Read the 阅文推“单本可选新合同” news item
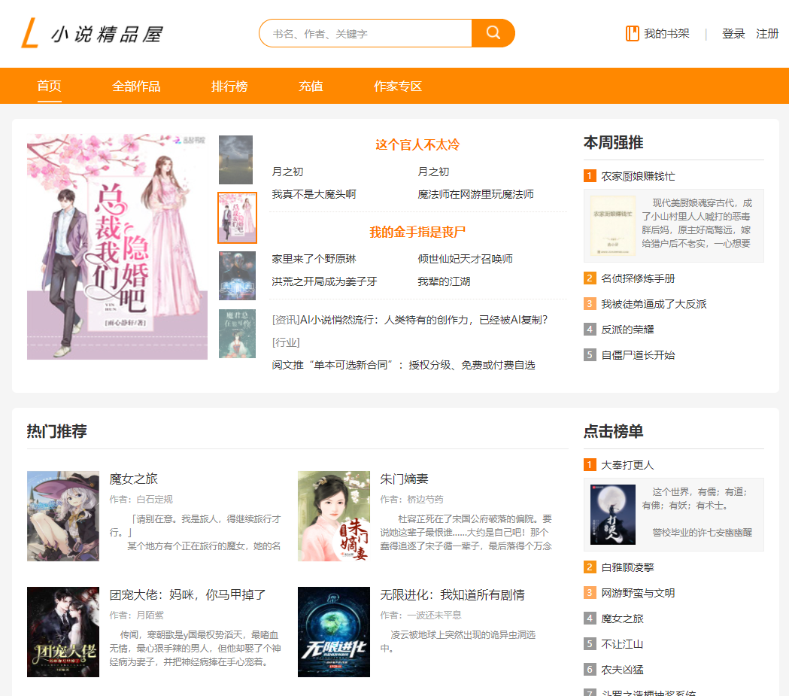The image size is (789, 696). pos(403,365)
